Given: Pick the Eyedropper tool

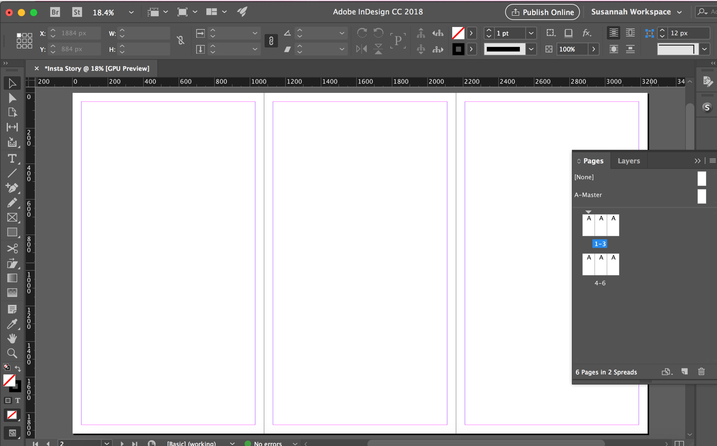Looking at the screenshot, I should click(12, 324).
